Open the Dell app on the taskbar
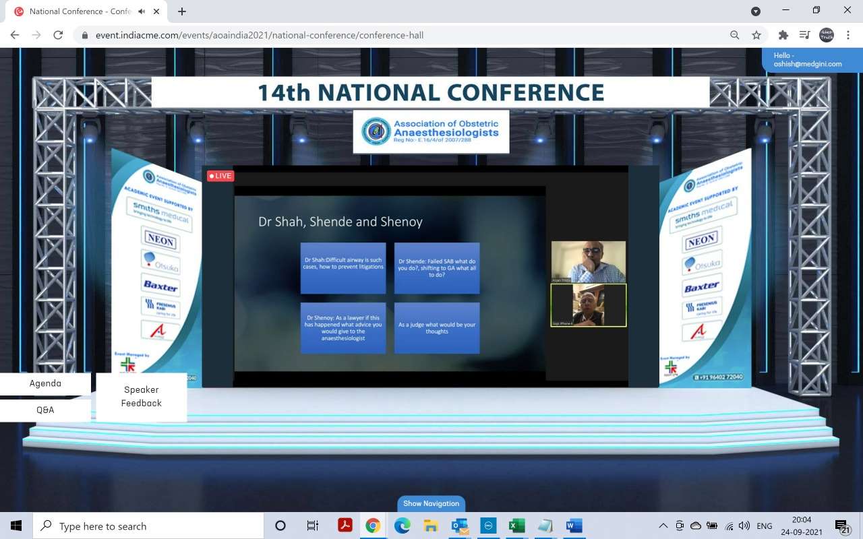Viewport: 863px width, 539px height. click(x=488, y=526)
